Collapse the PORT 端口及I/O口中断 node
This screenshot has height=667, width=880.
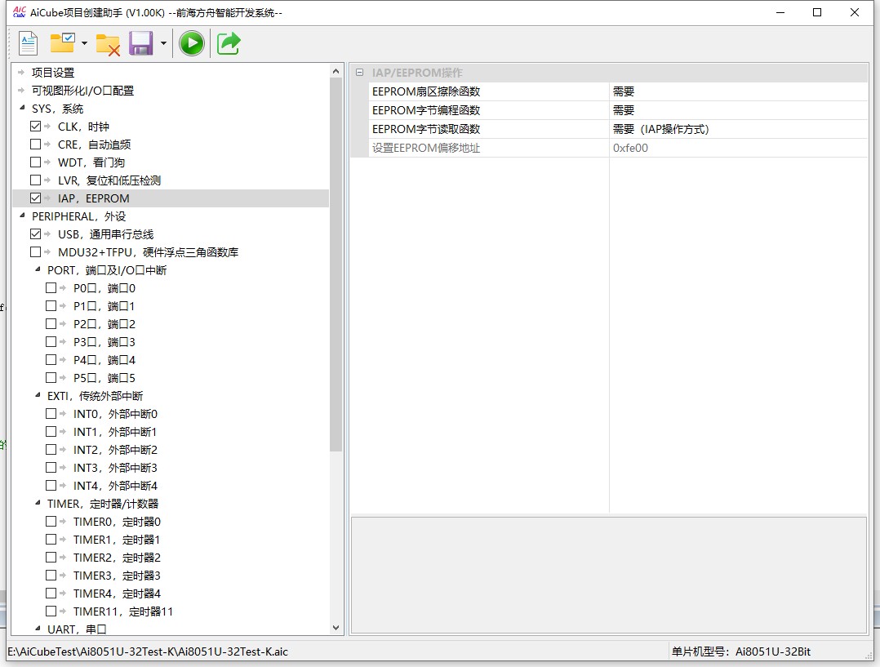38,269
